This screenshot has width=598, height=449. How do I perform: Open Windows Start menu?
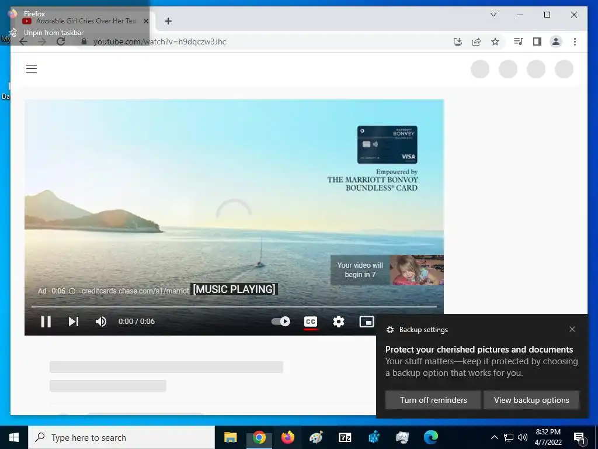[x=14, y=437]
